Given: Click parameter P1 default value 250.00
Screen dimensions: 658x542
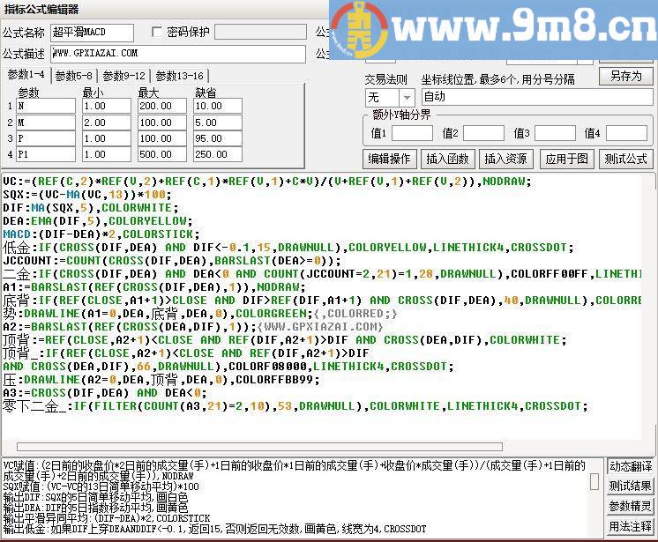Looking at the screenshot, I should (x=218, y=154).
